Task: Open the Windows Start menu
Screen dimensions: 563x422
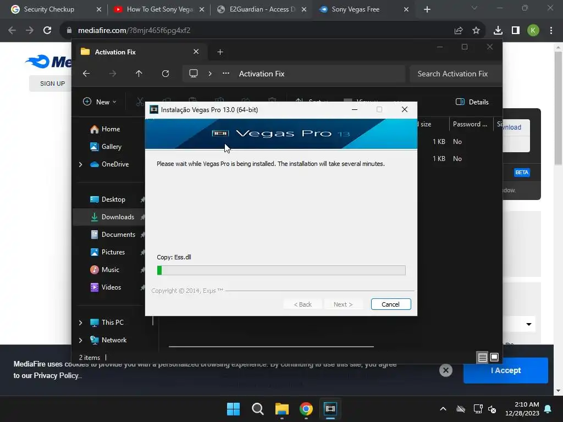Action: 233,409
